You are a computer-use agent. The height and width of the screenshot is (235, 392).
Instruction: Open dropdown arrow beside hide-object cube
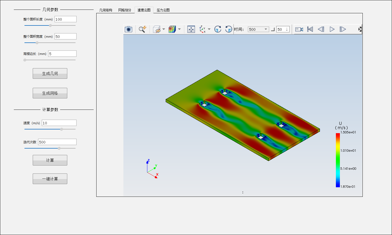(164, 29)
